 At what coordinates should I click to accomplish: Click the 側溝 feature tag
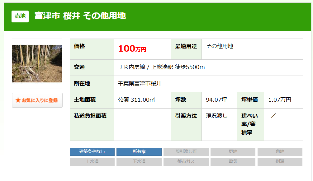click(280, 162)
